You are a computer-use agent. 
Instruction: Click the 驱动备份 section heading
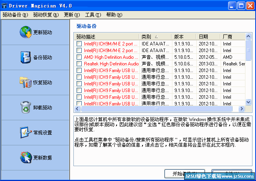(x=86, y=26)
